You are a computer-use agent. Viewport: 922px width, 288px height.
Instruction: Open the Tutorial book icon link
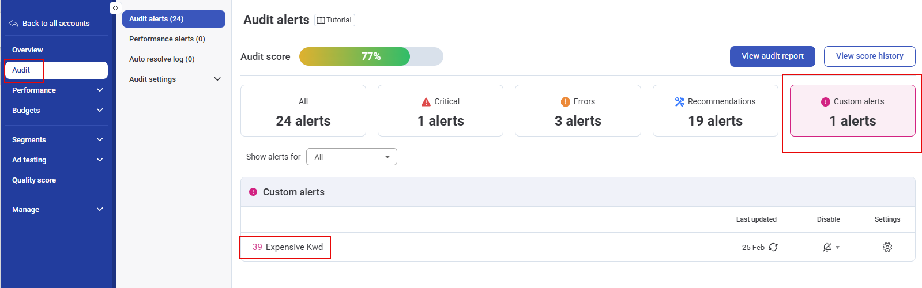click(x=321, y=20)
